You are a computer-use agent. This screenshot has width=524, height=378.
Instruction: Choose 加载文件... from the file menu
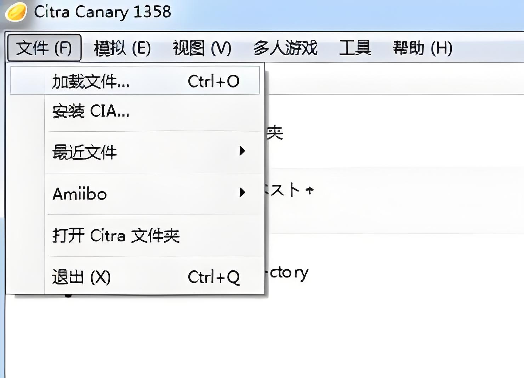pyautogui.click(x=135, y=81)
